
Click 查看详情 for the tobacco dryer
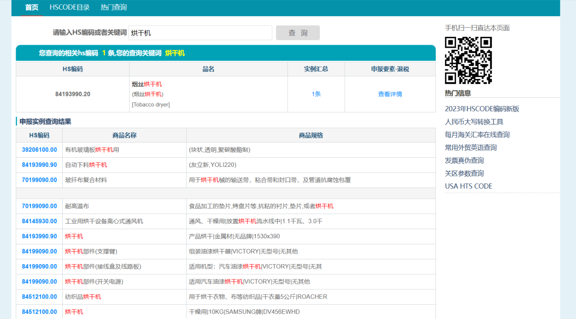click(390, 94)
